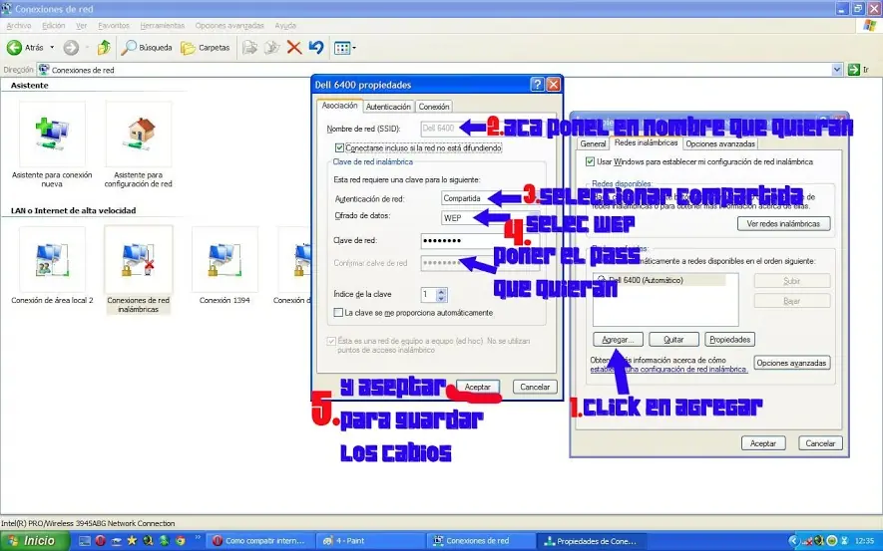This screenshot has height=551, width=883.
Task: Increase the Índice de la clave value
Action: pos(441,291)
